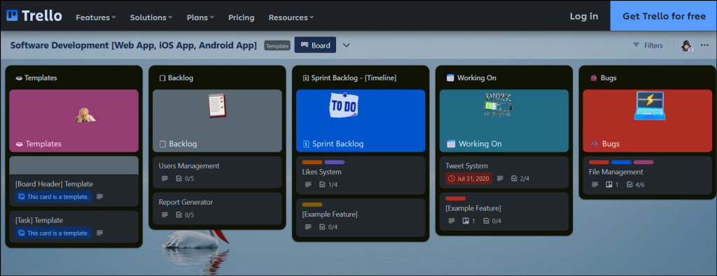Click the 2/4 checklist badge on Tweet System
The height and width of the screenshot is (276, 717).
[520, 178]
